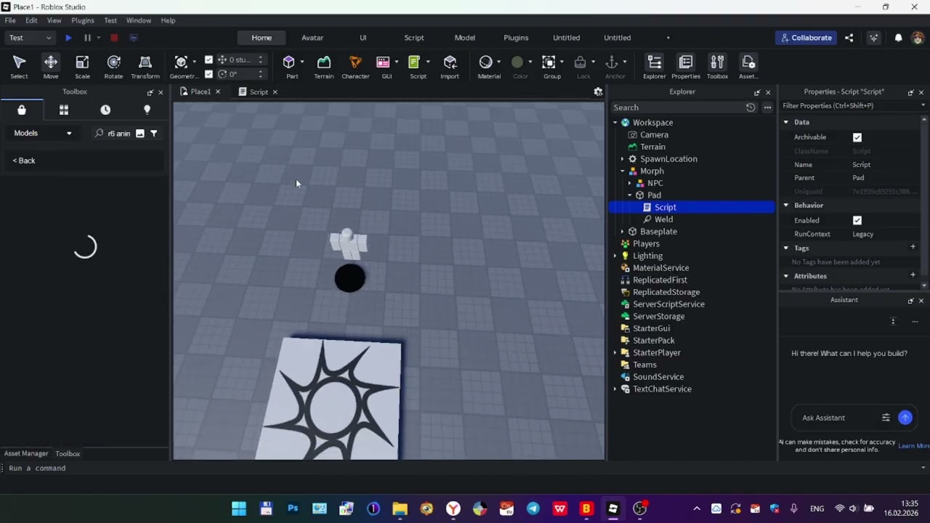Switch to the Asset Manager bottom tab

point(26,454)
